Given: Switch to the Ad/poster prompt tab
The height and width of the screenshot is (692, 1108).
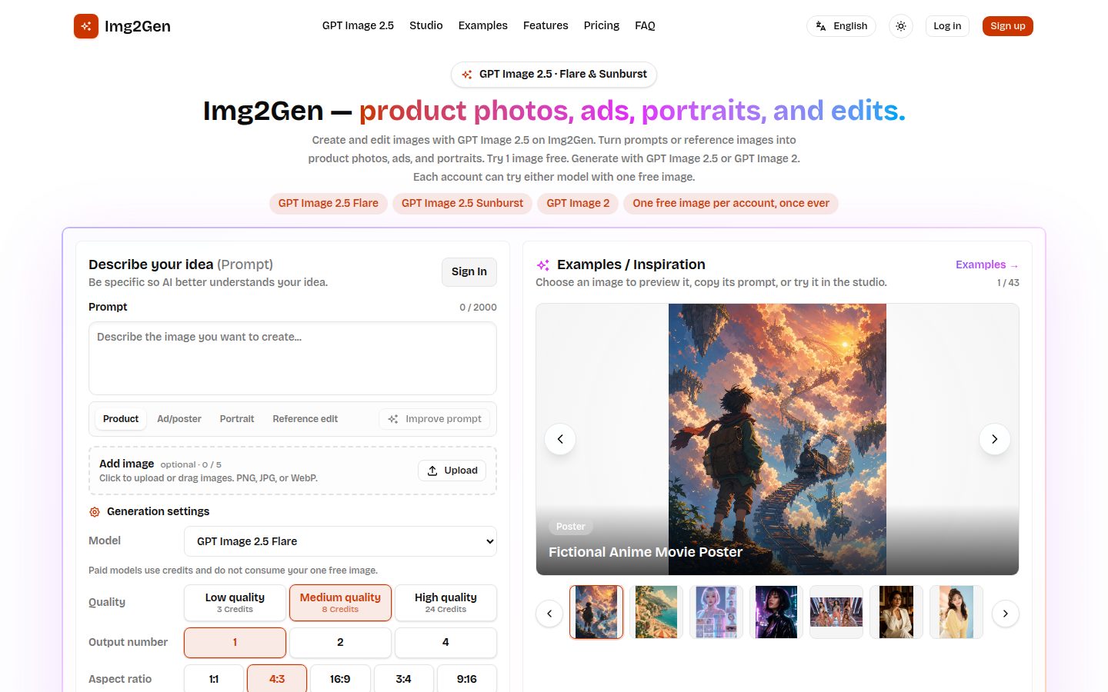Looking at the screenshot, I should 179,419.
